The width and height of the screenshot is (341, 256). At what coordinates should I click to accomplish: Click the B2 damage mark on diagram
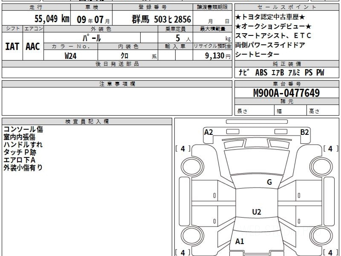click(305, 132)
